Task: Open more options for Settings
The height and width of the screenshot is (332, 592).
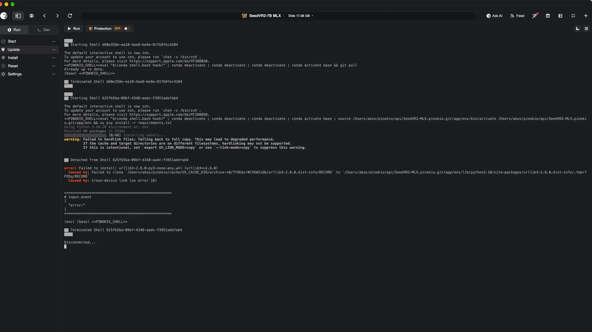Action: tap(54, 74)
